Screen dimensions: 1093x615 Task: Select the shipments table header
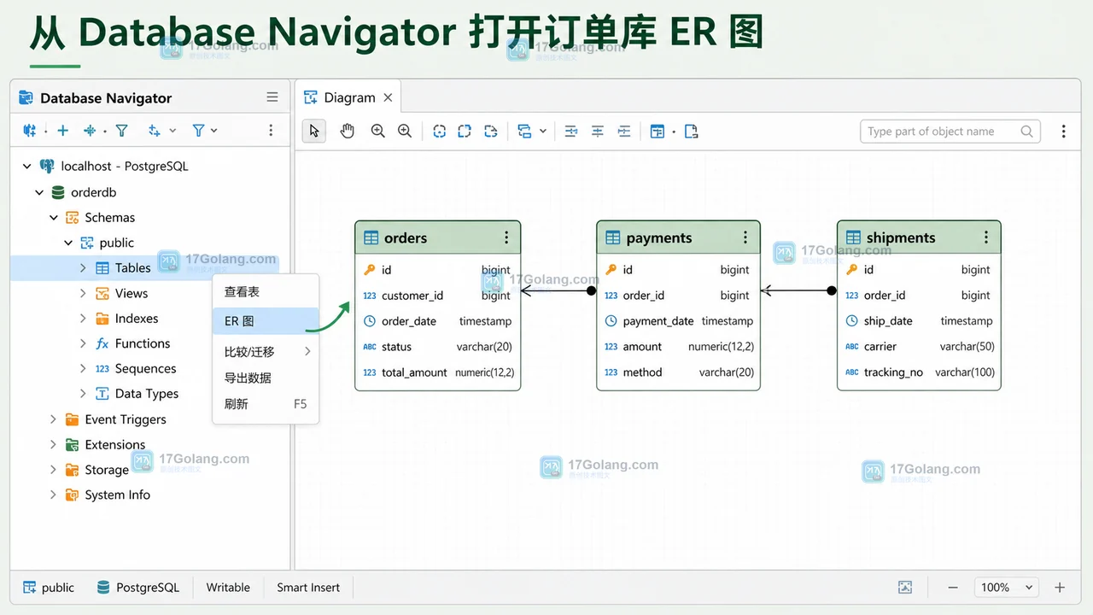coord(919,237)
